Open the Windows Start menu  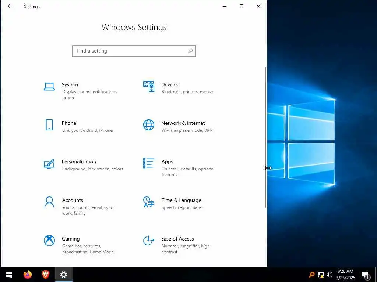click(x=9, y=275)
